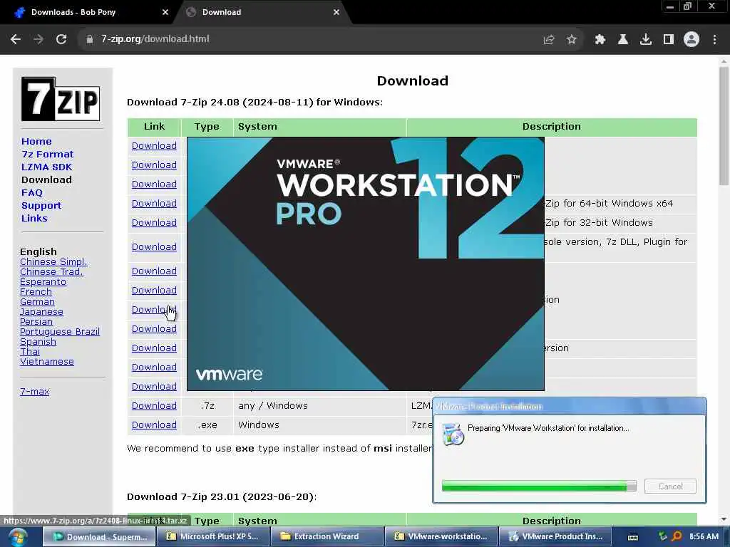730x547 pixels.
Task: Open Extraction Wizard taskbar button
Action: (x=327, y=537)
